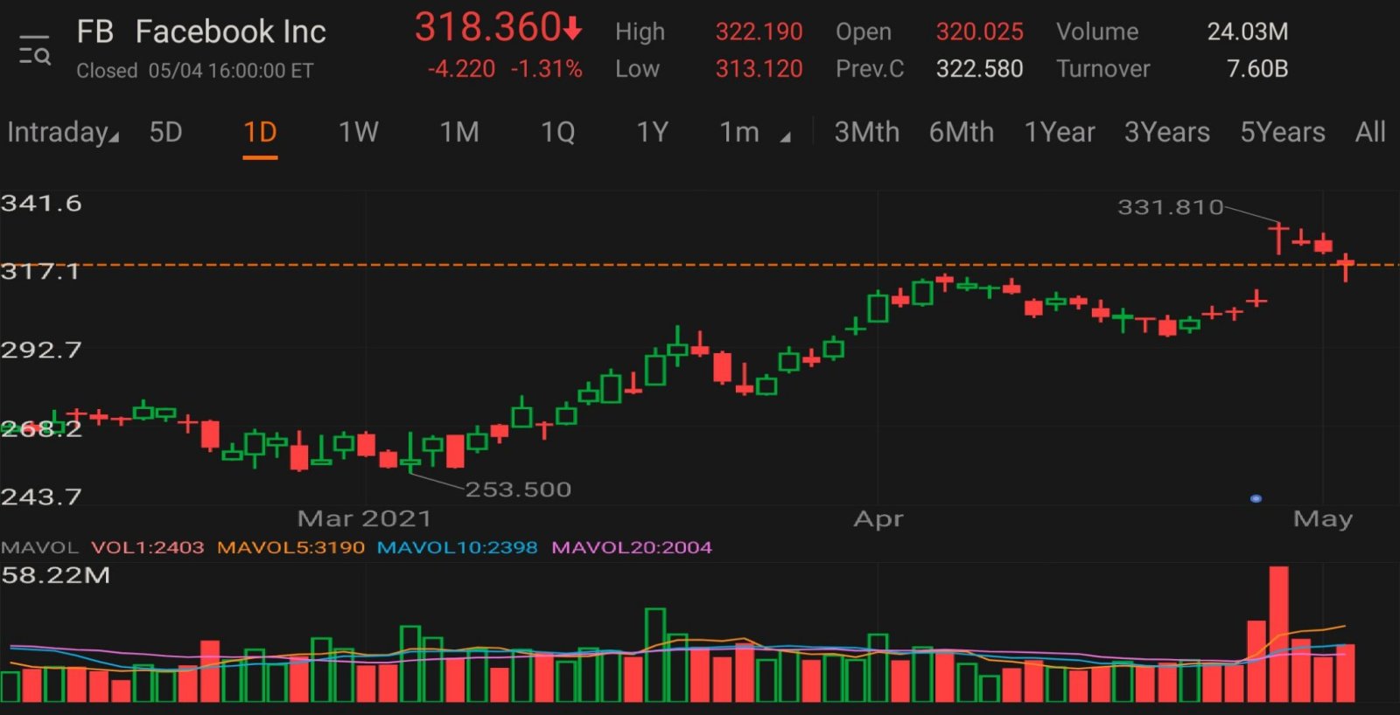Screen dimensions: 1400x715
Task: Set range to 3Mth
Action: pyautogui.click(x=866, y=132)
